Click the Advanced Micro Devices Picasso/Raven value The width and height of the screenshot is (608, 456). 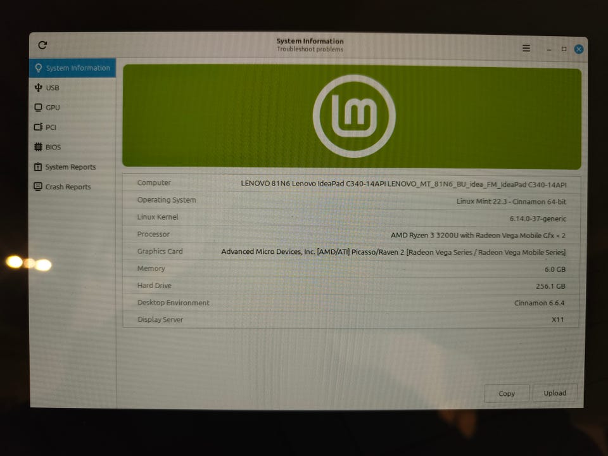pos(393,252)
